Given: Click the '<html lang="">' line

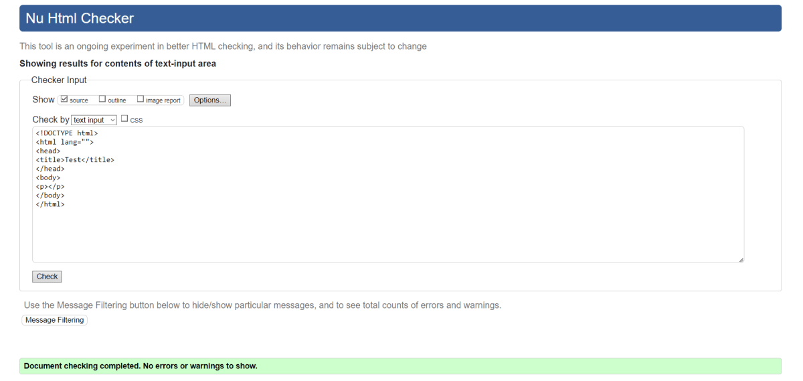Looking at the screenshot, I should (x=65, y=142).
